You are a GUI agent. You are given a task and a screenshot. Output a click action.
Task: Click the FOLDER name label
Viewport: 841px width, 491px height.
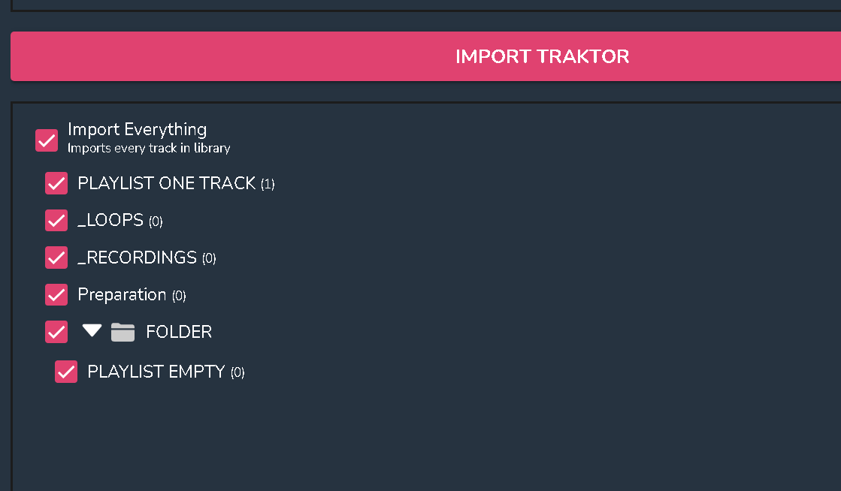point(179,332)
